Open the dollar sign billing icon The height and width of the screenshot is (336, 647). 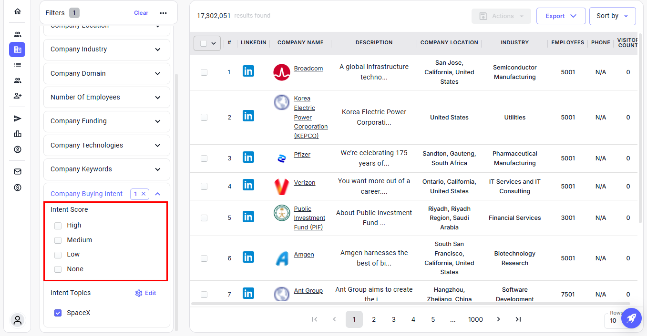18,188
